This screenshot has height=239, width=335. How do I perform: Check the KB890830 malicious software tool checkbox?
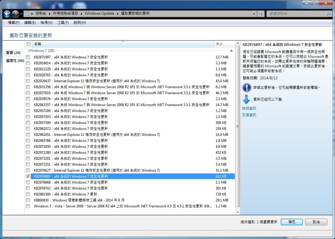28,200
